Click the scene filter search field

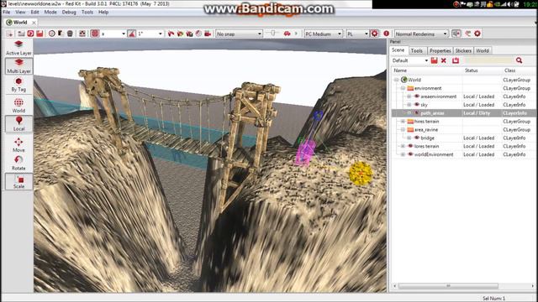[489, 60]
